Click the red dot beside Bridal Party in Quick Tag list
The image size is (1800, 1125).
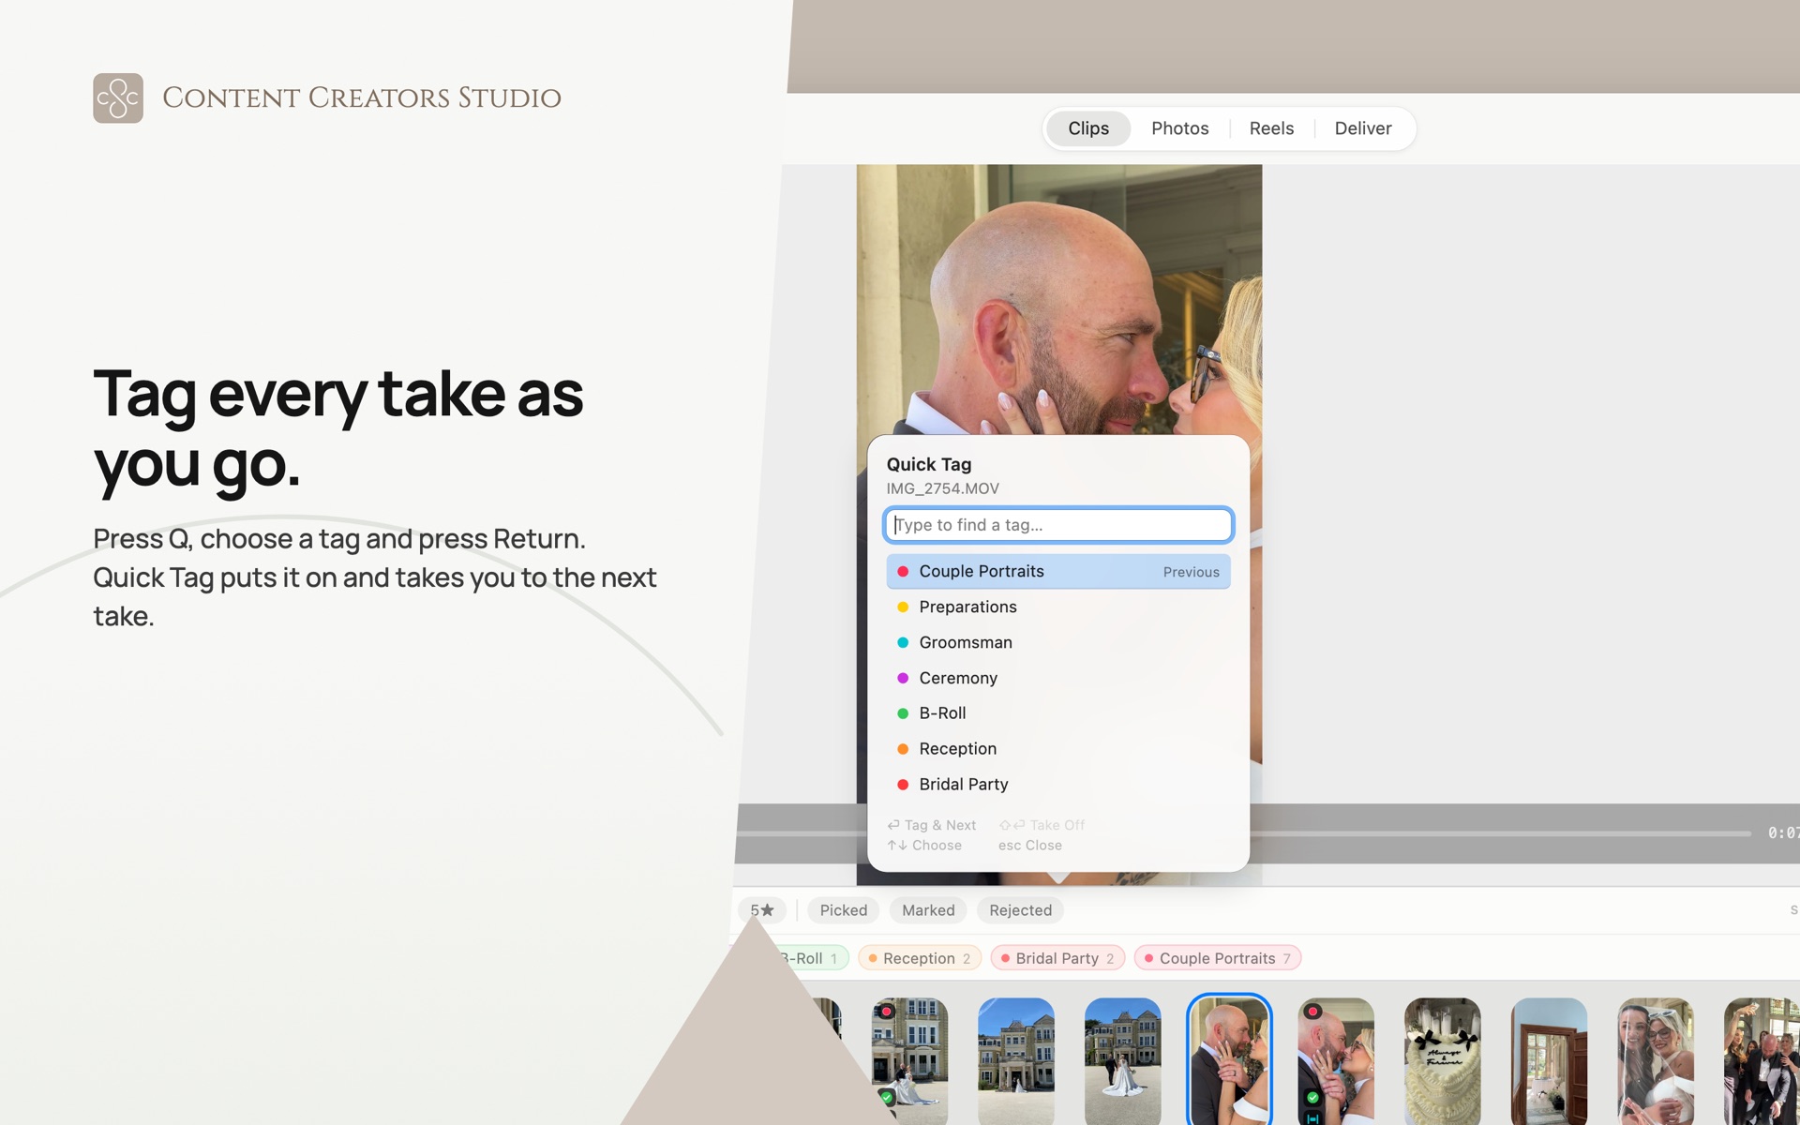(903, 785)
